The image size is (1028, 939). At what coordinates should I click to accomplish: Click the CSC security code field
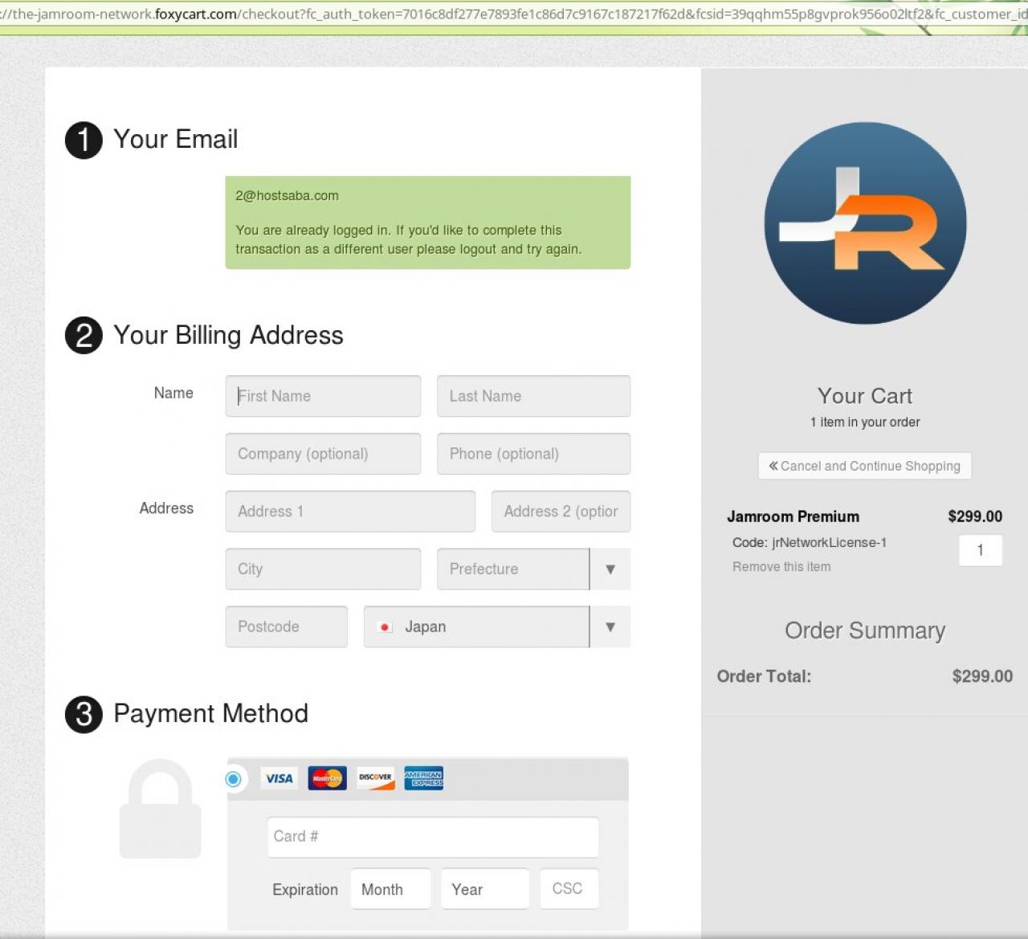569,888
